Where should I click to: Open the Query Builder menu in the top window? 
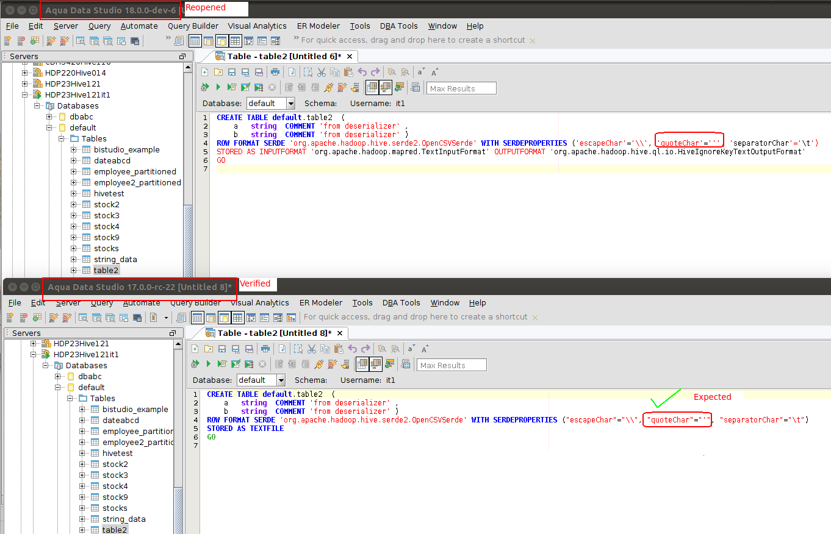coord(193,26)
